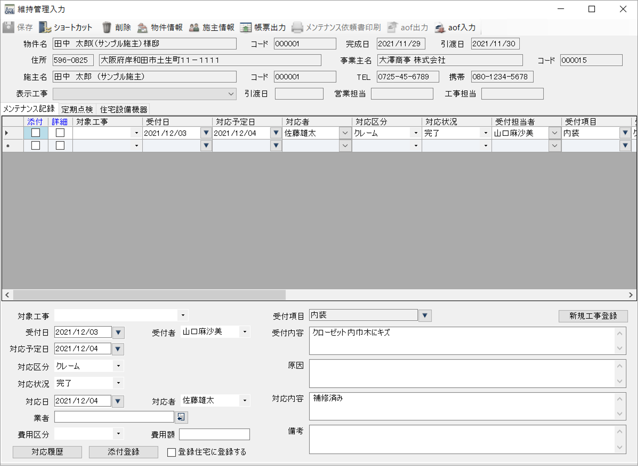
Task: Open 施主情報 from the toolbar
Action: point(194,28)
